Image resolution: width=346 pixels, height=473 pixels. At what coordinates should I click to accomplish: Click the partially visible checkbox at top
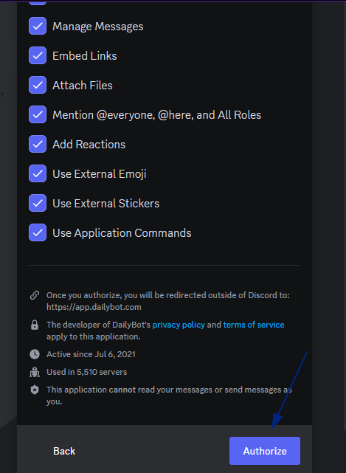click(x=38, y=3)
